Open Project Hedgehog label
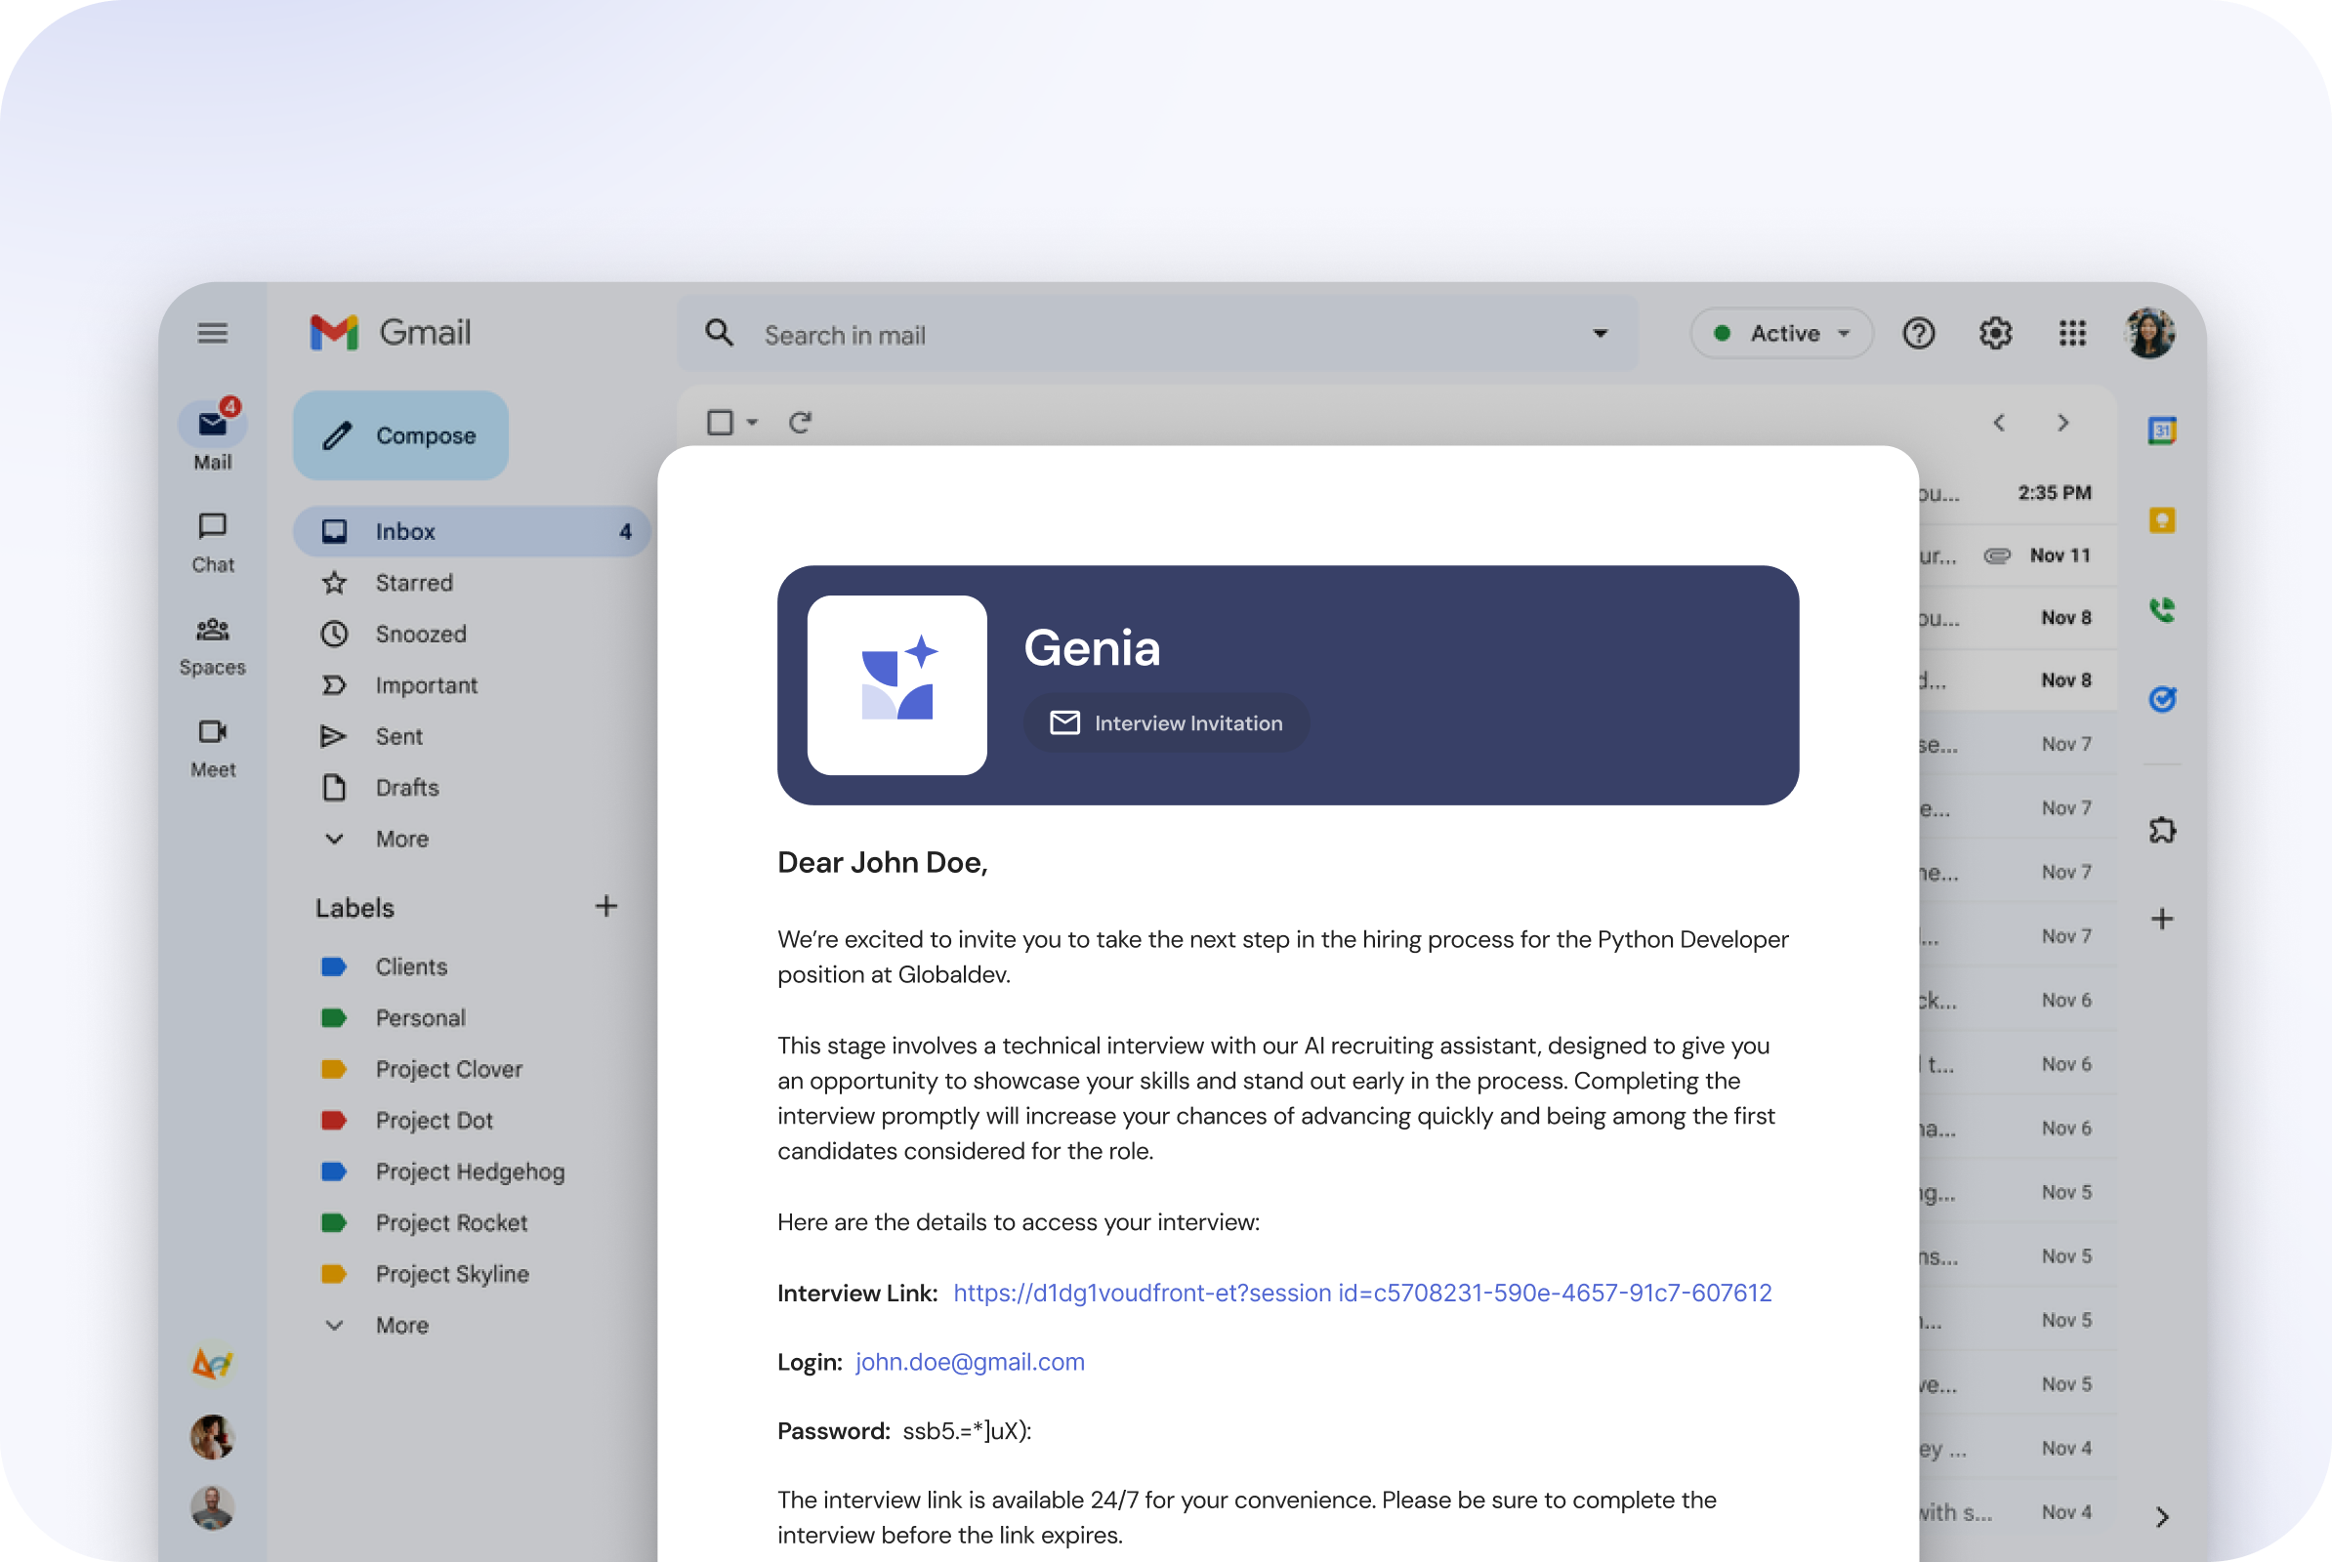The width and height of the screenshot is (2332, 1562). click(x=470, y=1171)
